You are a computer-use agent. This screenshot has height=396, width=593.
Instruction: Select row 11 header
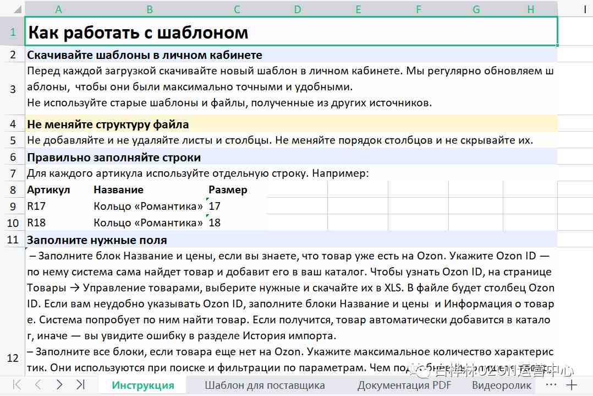(x=13, y=239)
